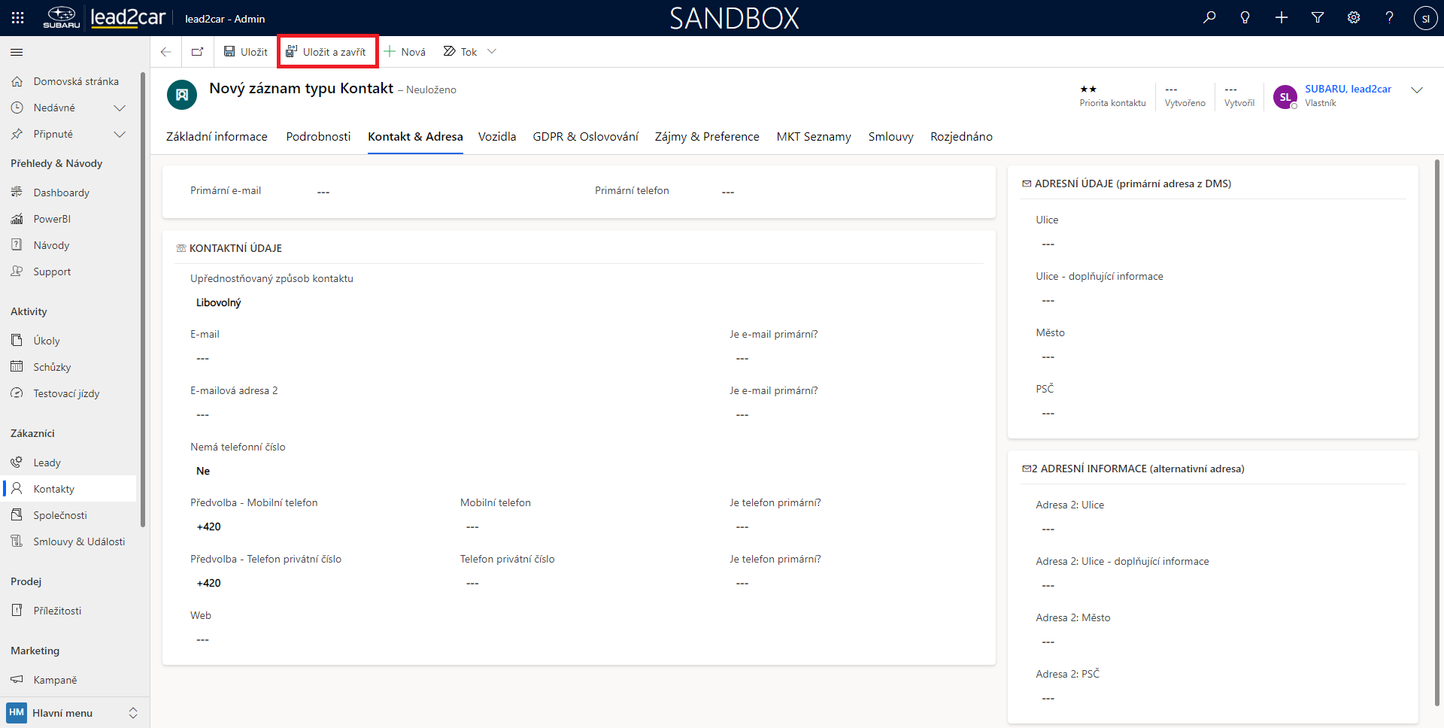
Task: Click the back arrow icon
Action: (x=166, y=52)
